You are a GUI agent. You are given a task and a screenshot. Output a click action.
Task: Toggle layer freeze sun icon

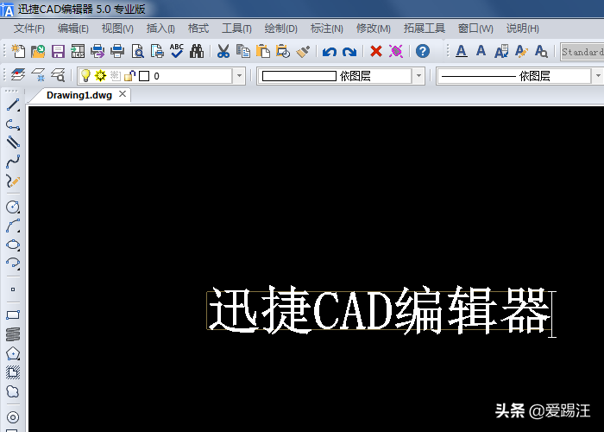click(101, 76)
